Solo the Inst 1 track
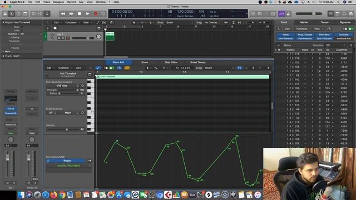The width and height of the screenshot is (356, 200). click(x=63, y=38)
